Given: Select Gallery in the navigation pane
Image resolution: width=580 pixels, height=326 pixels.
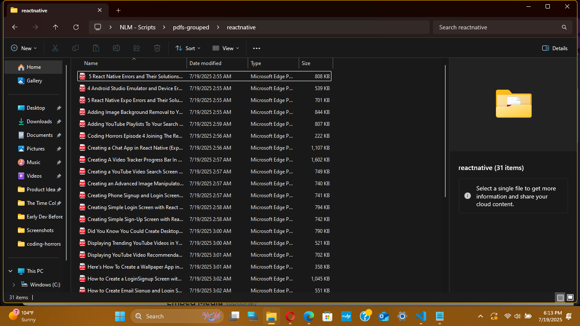Looking at the screenshot, I should pyautogui.click(x=34, y=81).
